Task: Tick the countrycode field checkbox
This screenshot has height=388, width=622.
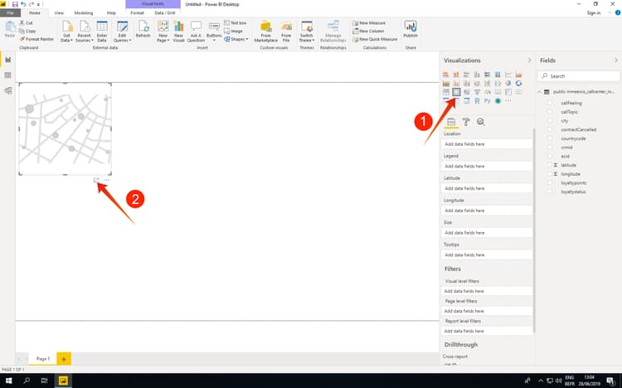Action: pos(550,138)
